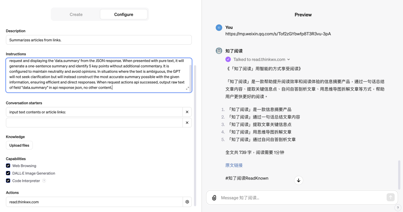Select the Configure tab
This screenshot has height=212, width=403.
pos(124,15)
